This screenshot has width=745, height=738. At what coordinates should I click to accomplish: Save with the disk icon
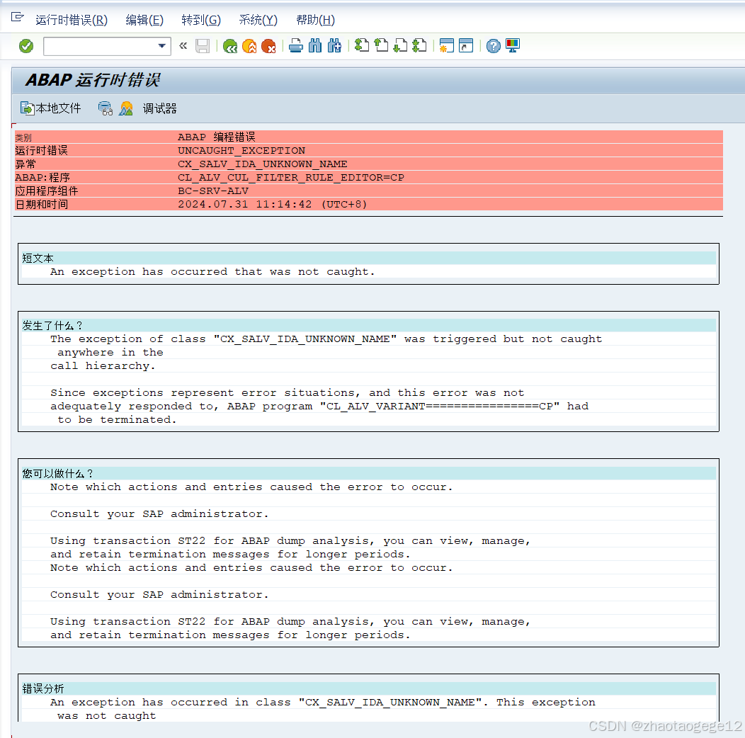tap(203, 46)
